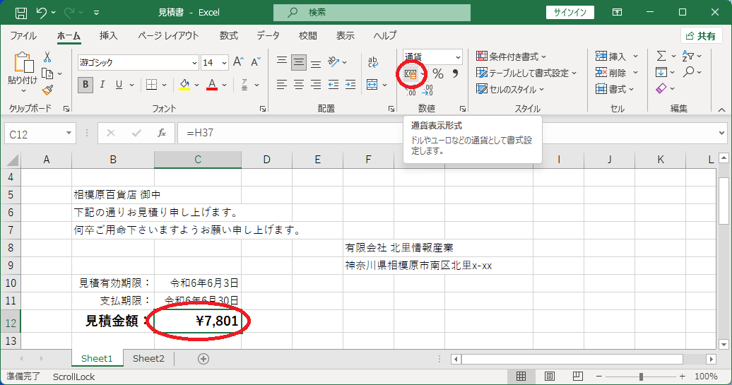Switch to the Formulas (数式) tab
732x385 pixels.
(x=229, y=36)
